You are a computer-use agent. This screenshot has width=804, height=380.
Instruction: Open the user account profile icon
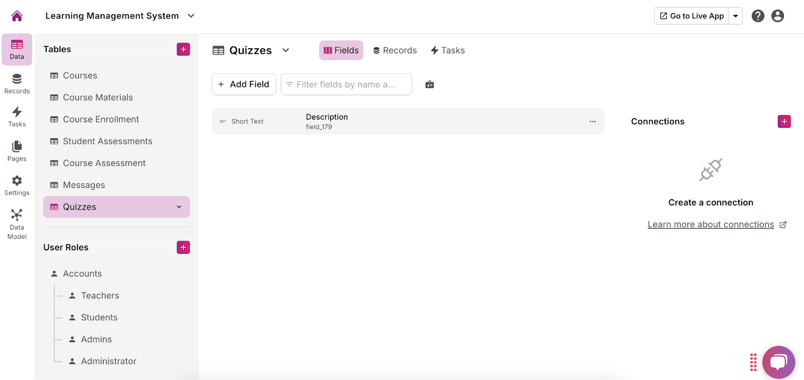point(777,16)
